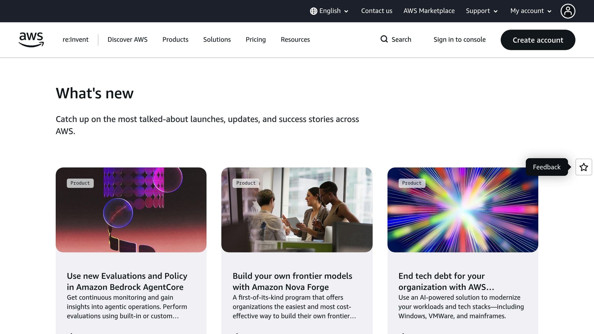Click the Create account button
This screenshot has height=334, width=594.
click(x=538, y=40)
